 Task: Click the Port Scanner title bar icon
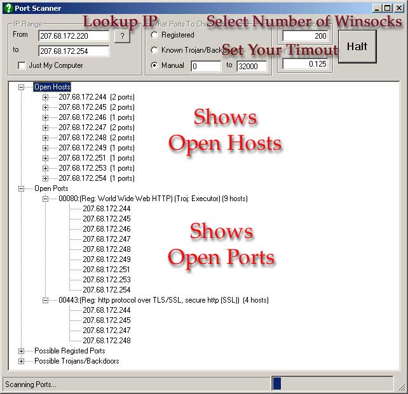coord(8,8)
